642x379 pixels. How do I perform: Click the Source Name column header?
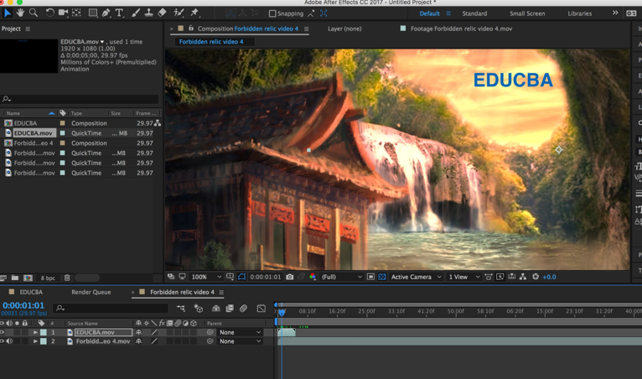(83, 324)
